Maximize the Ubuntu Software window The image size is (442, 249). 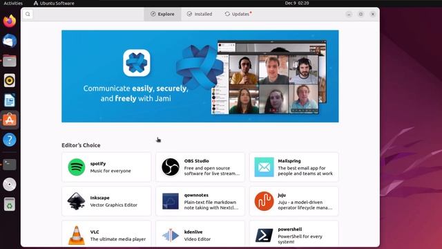[x=361, y=14]
